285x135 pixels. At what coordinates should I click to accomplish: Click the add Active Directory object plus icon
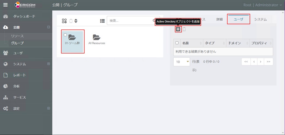(178, 29)
